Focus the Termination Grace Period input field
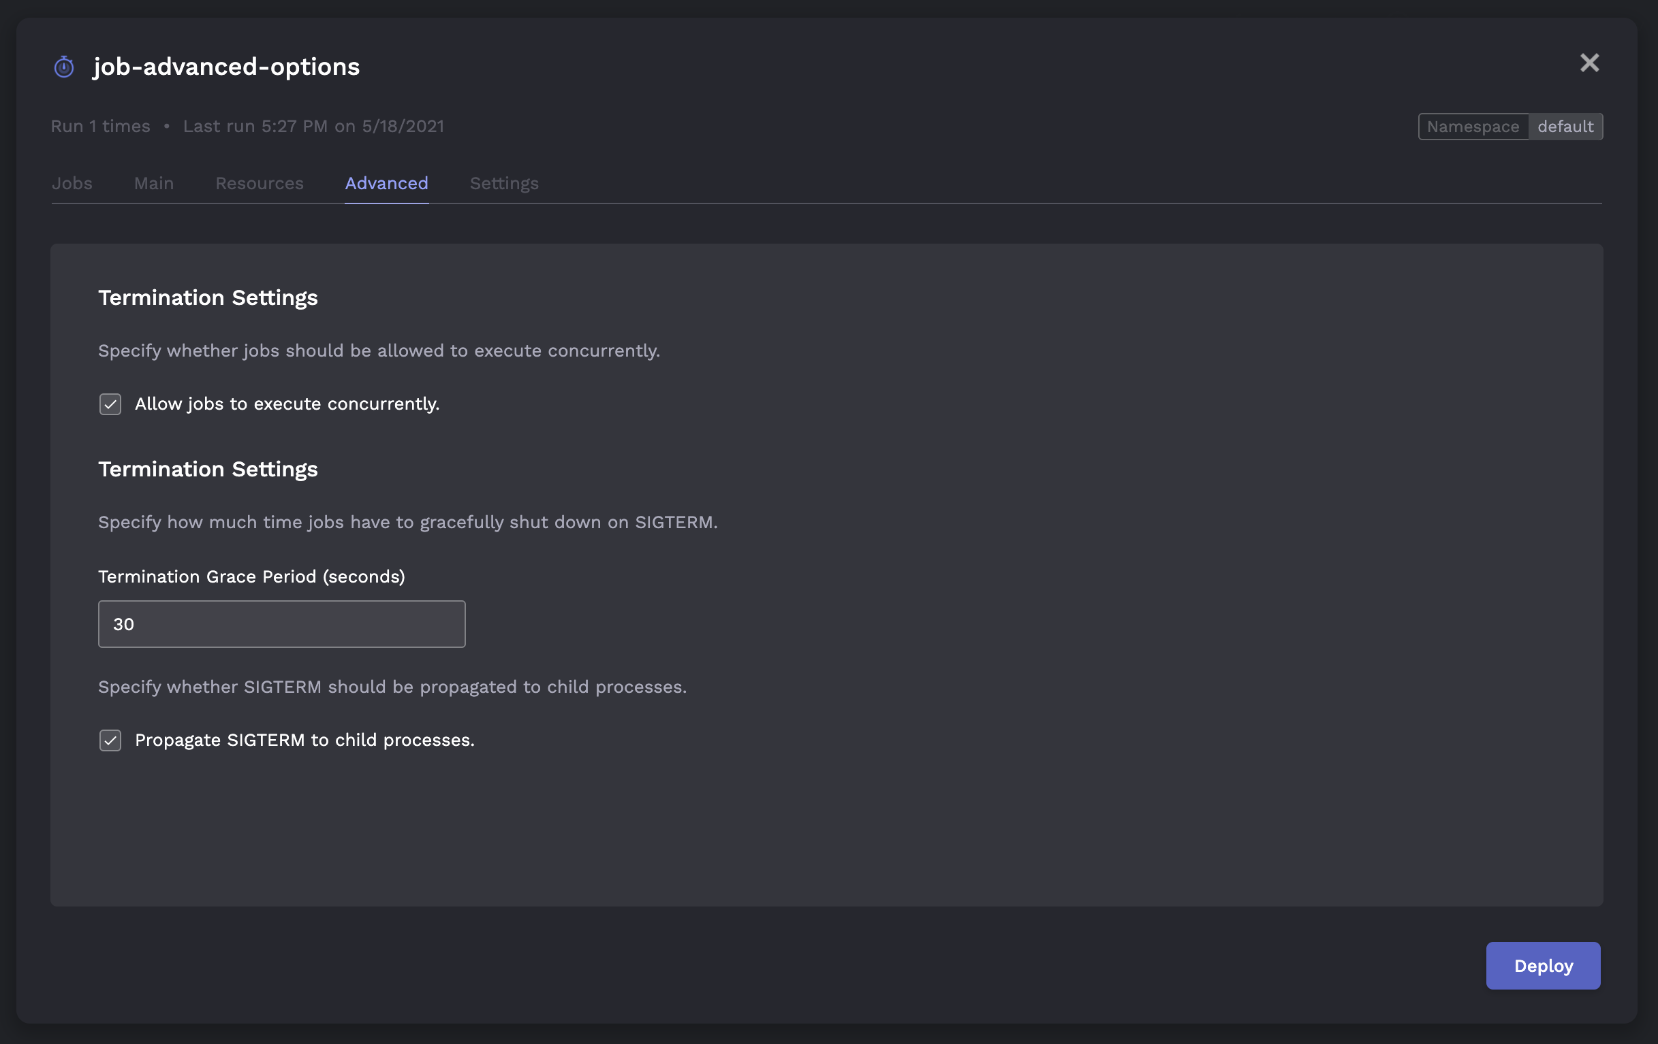The image size is (1658, 1044). (281, 625)
